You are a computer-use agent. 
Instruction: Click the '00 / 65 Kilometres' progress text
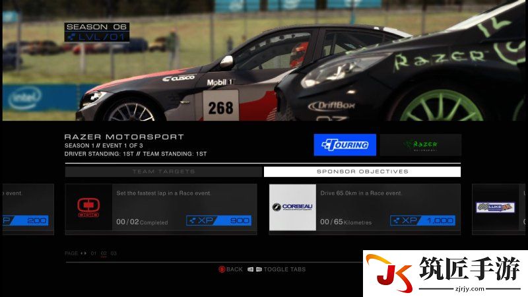click(346, 222)
